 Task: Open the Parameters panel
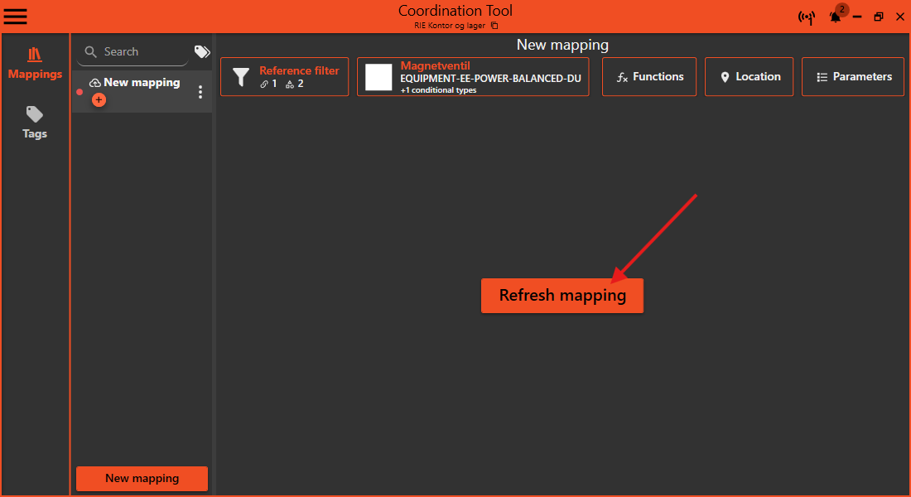(x=852, y=76)
